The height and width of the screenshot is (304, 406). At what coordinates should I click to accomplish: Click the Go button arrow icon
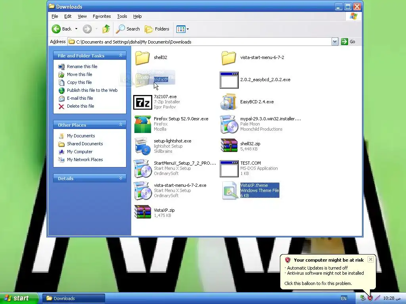coord(345,42)
